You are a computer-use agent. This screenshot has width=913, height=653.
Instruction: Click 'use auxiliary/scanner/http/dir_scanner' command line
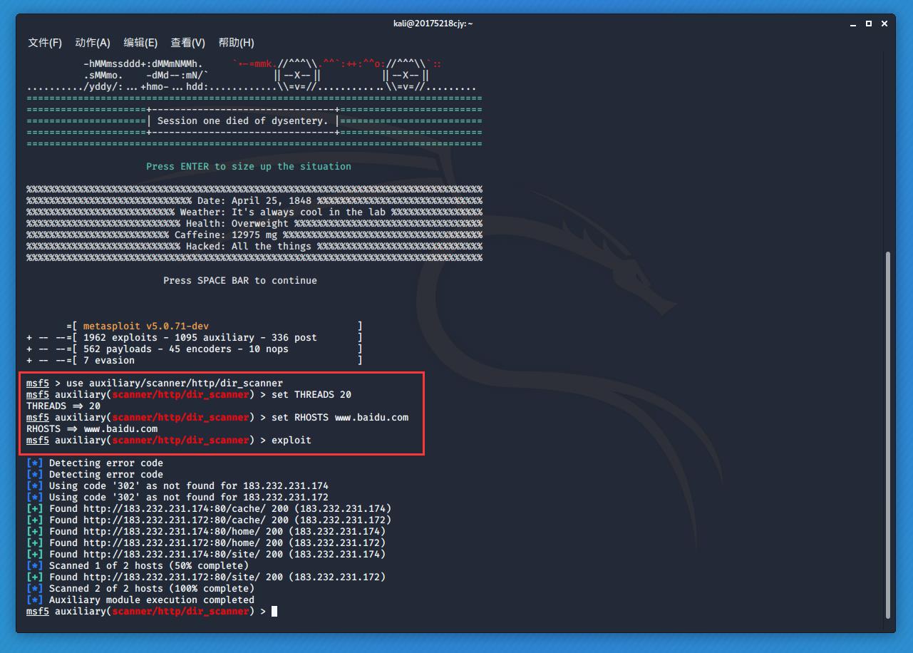(x=155, y=383)
